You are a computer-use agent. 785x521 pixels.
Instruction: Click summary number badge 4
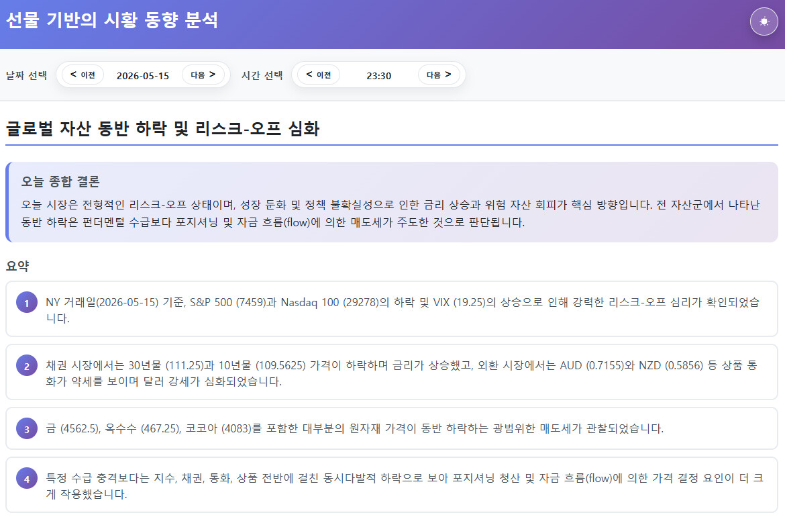point(27,479)
